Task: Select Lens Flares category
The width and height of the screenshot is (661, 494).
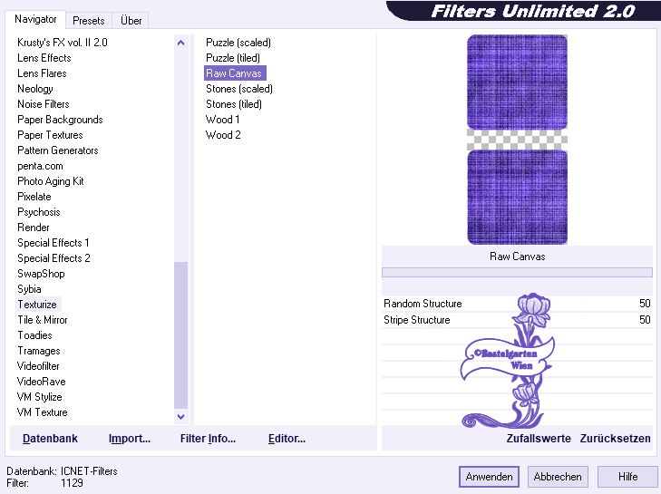Action: tap(42, 73)
